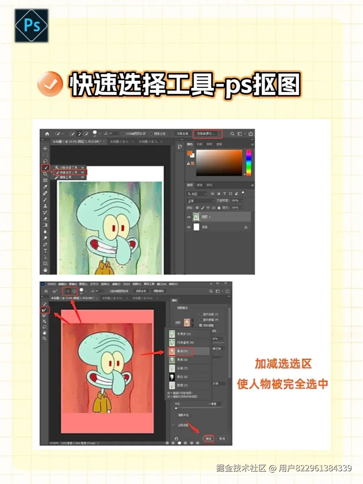Hide the 图层 1 layer visibility eye
363x484 pixels.
tap(189, 217)
